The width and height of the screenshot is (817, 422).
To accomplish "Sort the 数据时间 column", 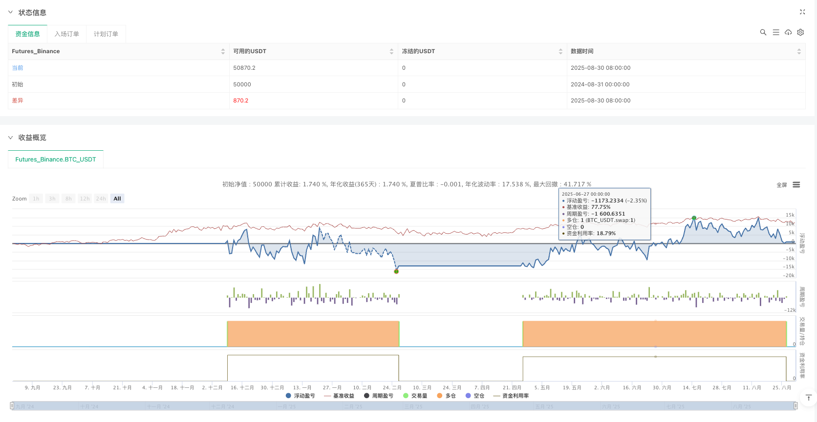I will coord(799,51).
